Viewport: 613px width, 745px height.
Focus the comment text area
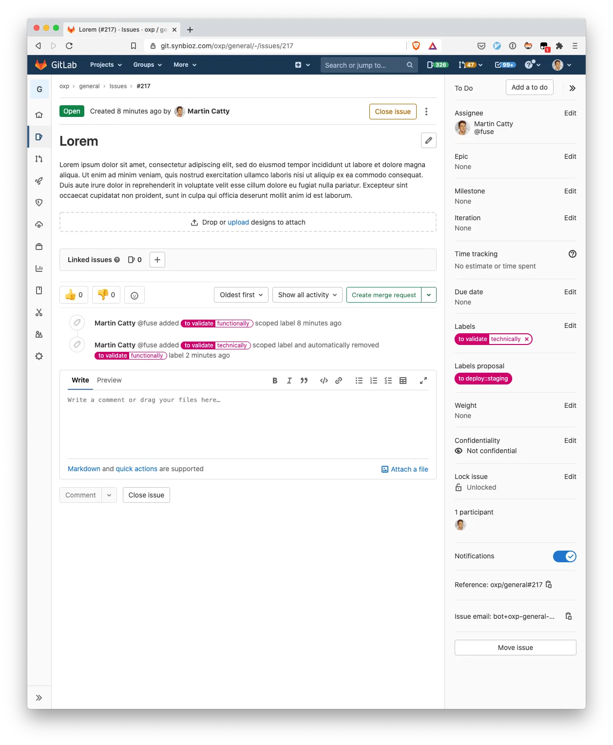[x=248, y=424]
